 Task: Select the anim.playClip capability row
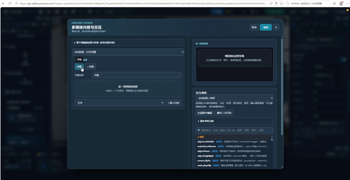[x=233, y=165]
